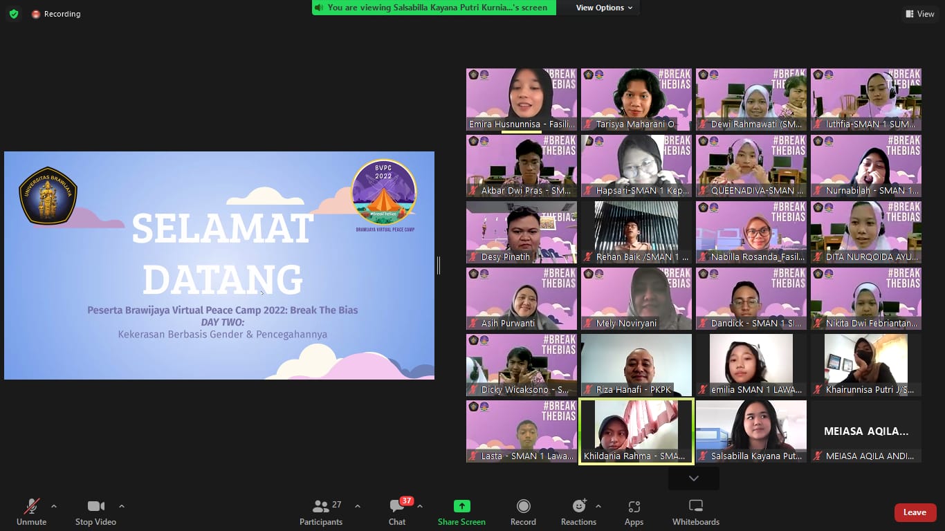945x531 pixels.
Task: Click the Record button in toolbar
Action: pos(523,512)
